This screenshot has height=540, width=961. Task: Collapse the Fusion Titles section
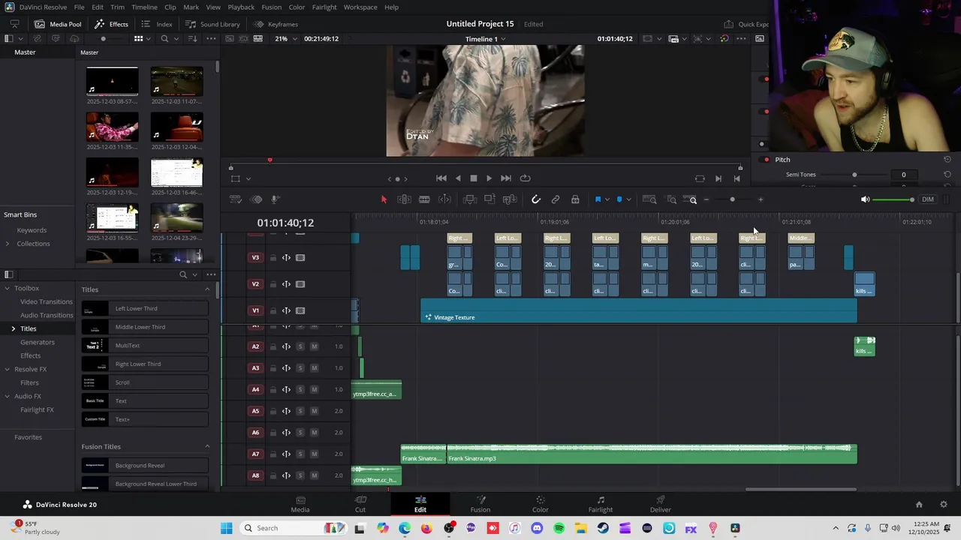pos(207,446)
